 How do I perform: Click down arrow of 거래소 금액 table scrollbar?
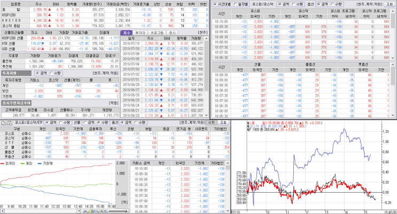[228, 210]
